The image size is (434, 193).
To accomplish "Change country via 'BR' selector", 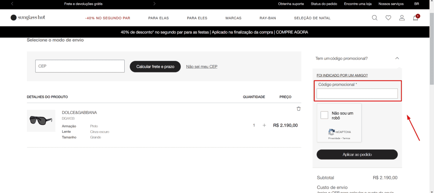I will (x=417, y=4).
